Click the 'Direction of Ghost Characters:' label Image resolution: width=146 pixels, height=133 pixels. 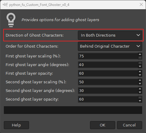[35, 35]
